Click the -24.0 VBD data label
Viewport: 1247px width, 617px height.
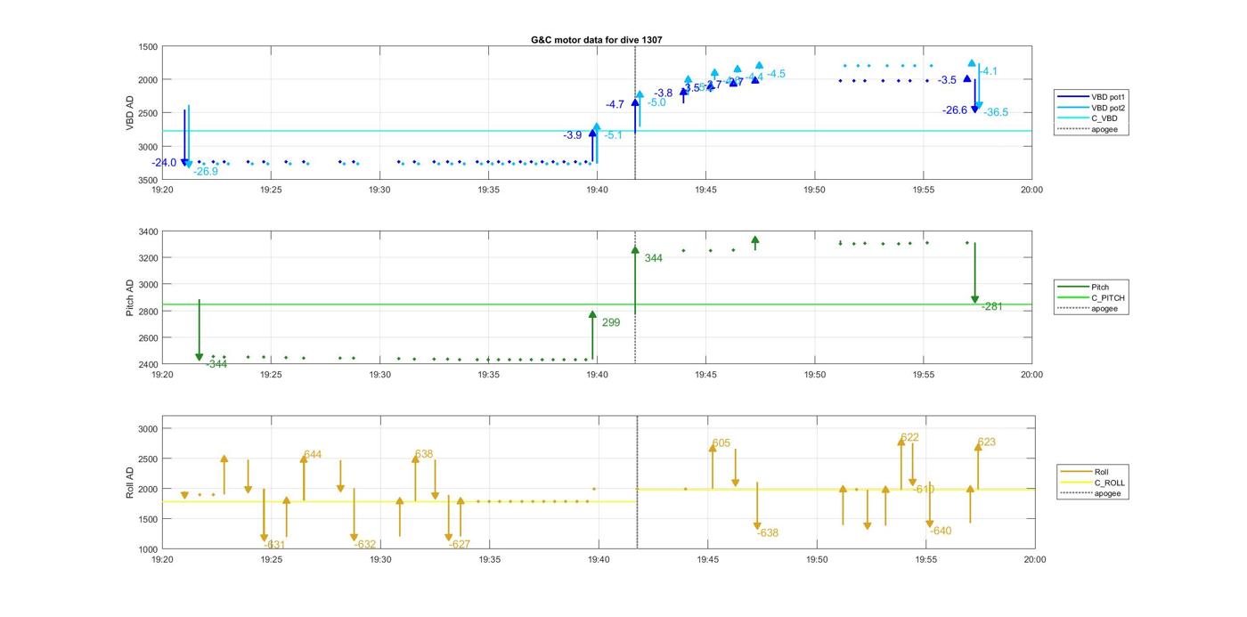coord(164,163)
